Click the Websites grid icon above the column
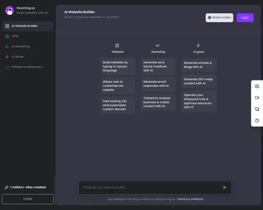263x210 pixels. (117, 46)
